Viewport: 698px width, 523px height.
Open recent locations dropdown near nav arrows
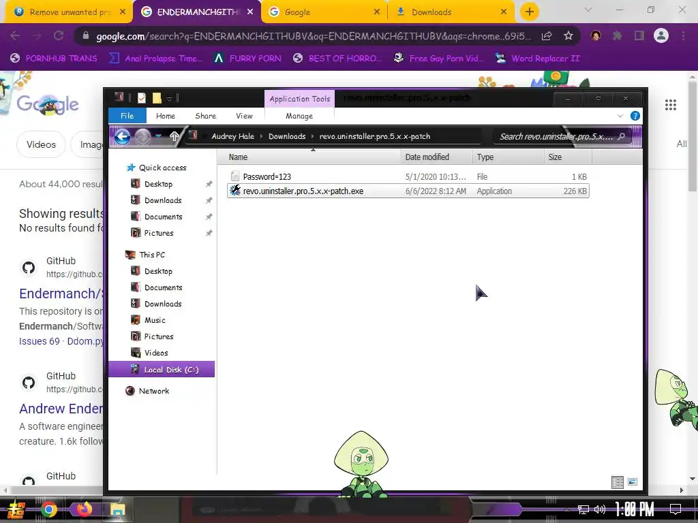158,136
